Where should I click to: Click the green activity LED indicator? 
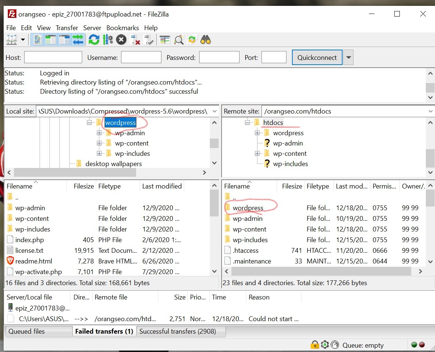[x=414, y=345]
